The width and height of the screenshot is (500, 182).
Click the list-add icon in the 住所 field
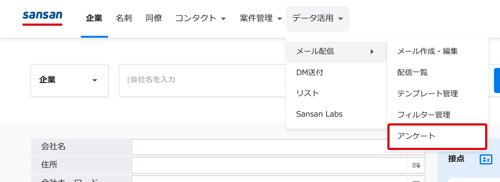click(x=416, y=165)
